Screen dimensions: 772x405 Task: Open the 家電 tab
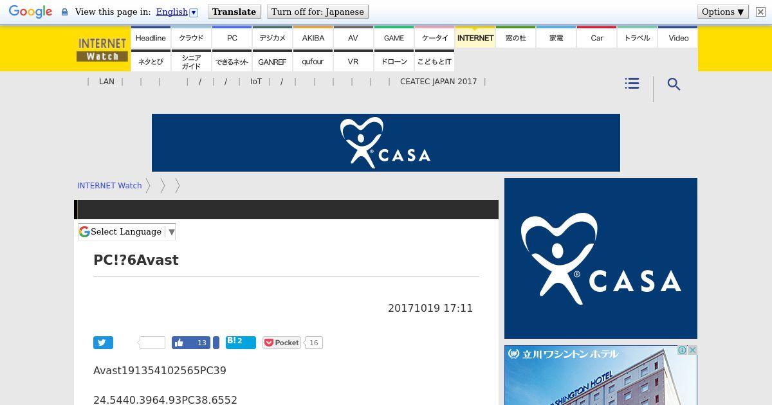click(x=556, y=37)
